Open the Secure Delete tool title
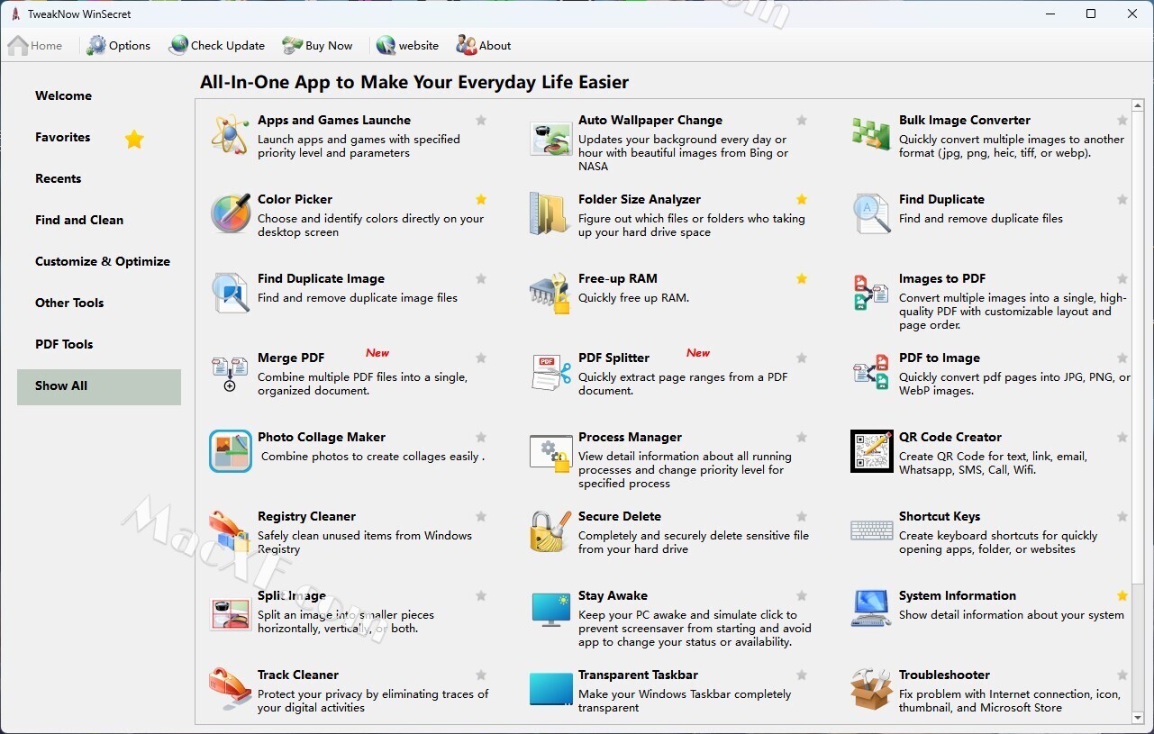The image size is (1154, 734). point(620,516)
